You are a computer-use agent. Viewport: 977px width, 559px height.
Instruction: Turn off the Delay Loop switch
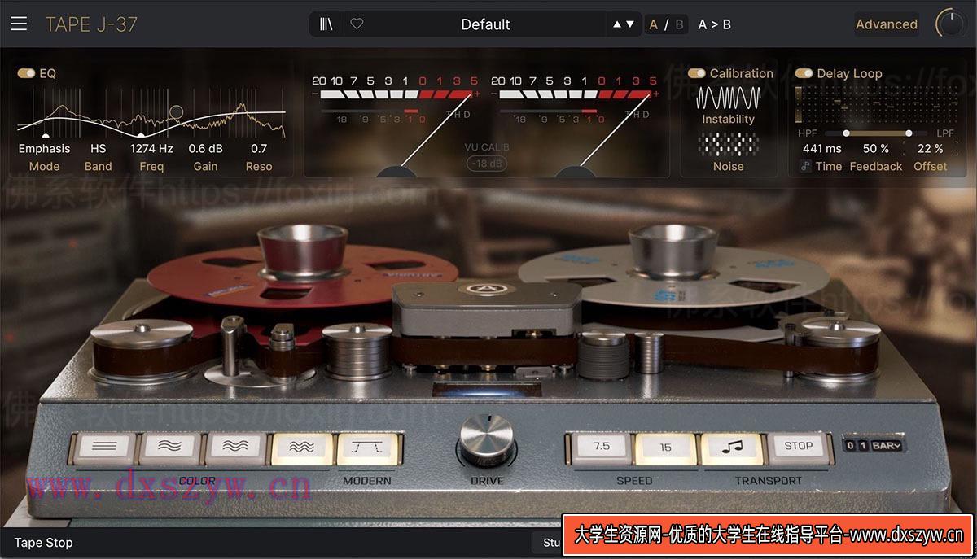(804, 73)
